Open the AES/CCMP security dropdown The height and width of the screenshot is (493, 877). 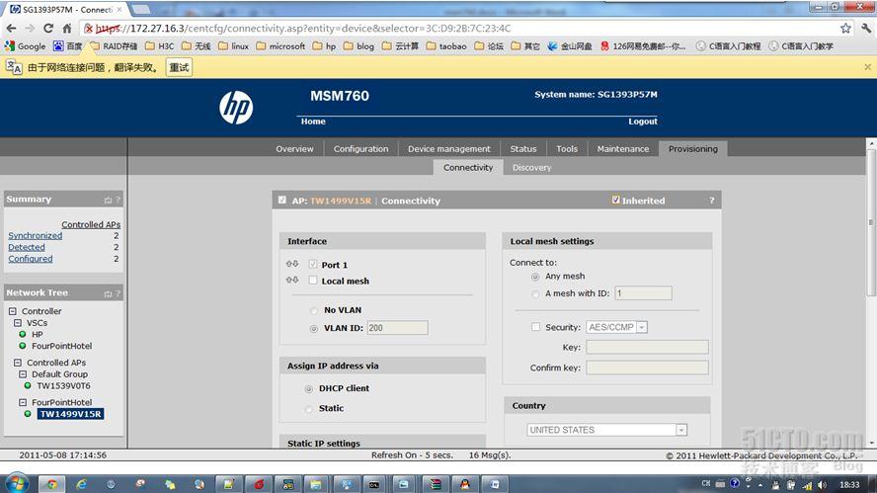[x=616, y=327]
